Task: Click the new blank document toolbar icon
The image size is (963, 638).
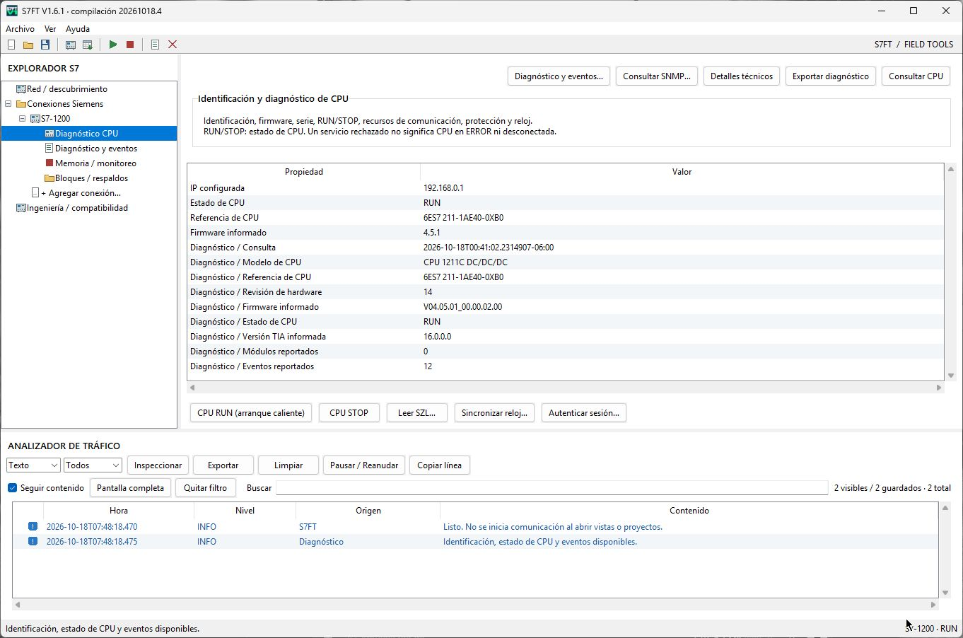Action: [11, 45]
